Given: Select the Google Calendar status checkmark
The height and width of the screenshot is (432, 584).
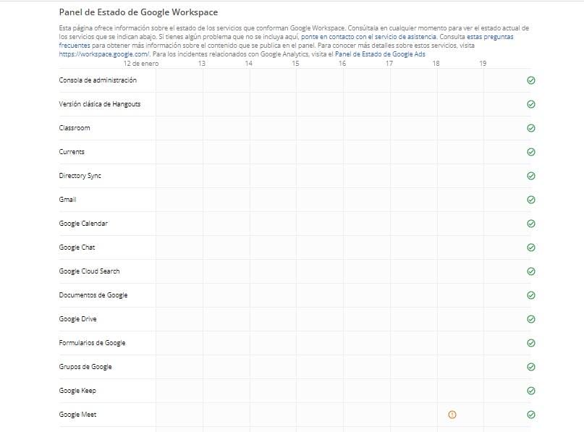Looking at the screenshot, I should 531,224.
